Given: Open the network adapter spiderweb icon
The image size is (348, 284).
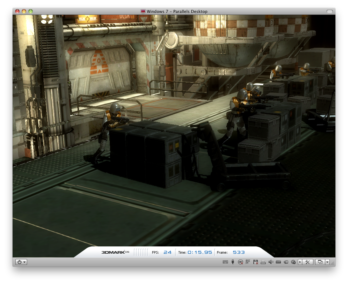Looking at the screenshot, I should (x=248, y=262).
